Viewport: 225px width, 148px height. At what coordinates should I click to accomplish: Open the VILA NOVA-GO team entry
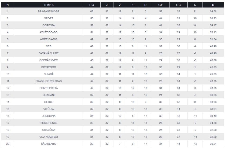point(49,137)
